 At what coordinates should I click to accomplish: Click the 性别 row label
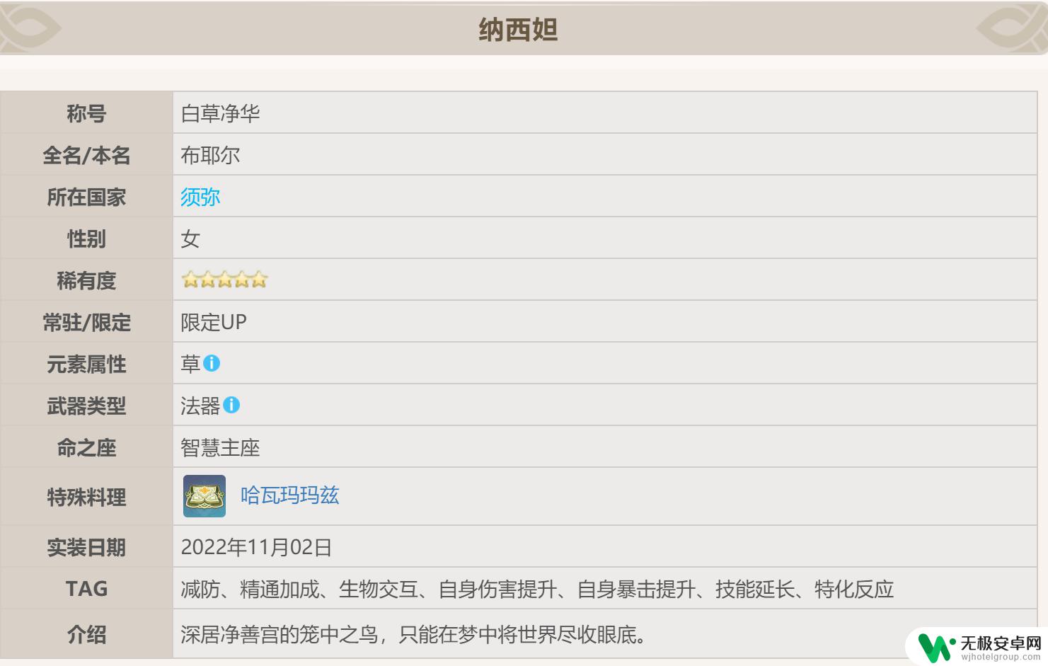(86, 239)
